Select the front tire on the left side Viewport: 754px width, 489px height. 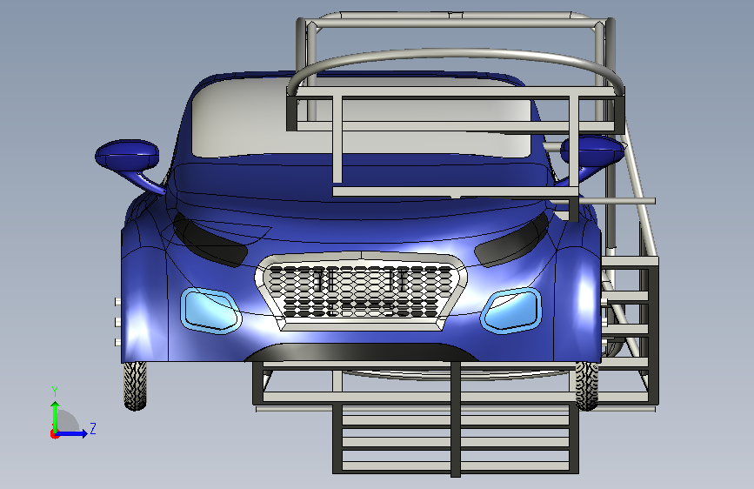(135, 385)
